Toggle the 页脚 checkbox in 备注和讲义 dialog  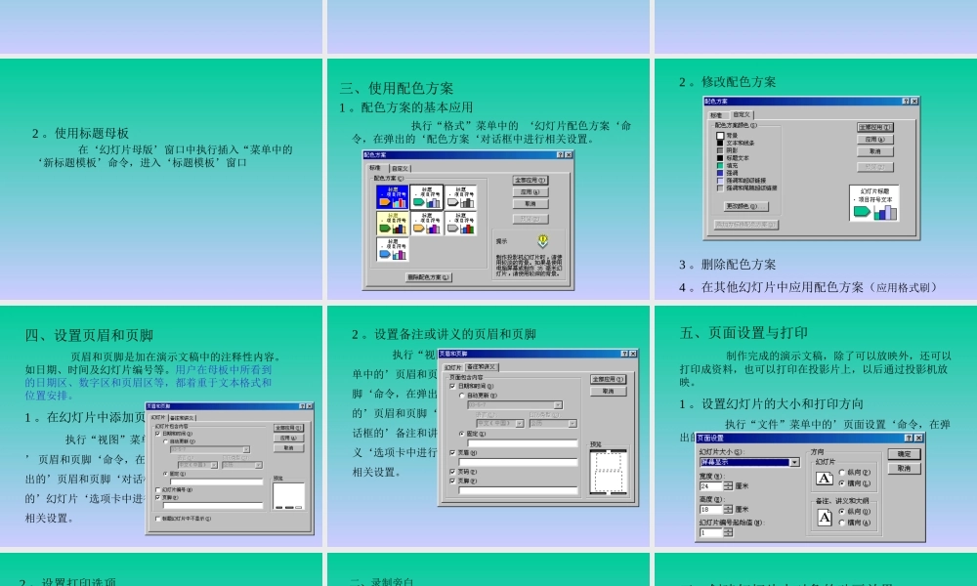(x=452, y=480)
